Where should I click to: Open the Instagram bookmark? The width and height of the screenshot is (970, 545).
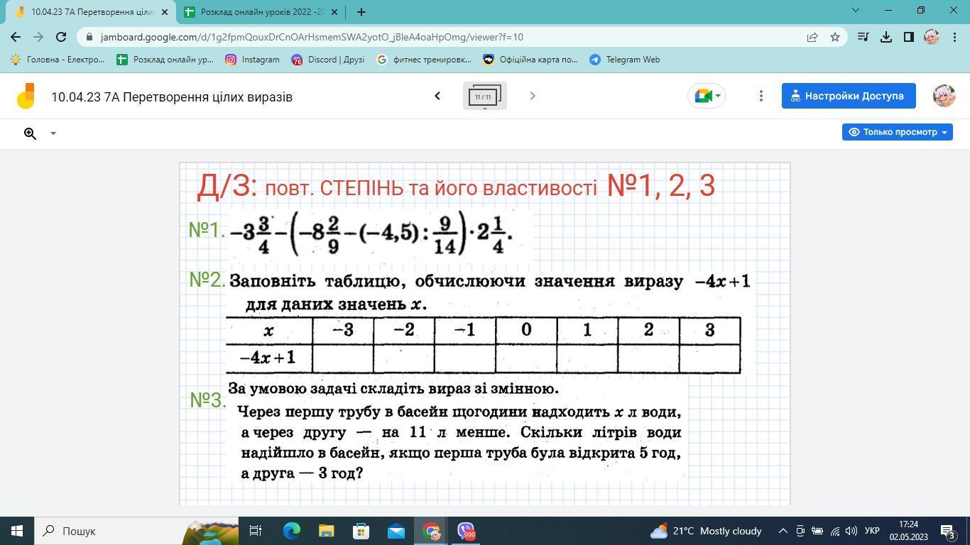252,60
